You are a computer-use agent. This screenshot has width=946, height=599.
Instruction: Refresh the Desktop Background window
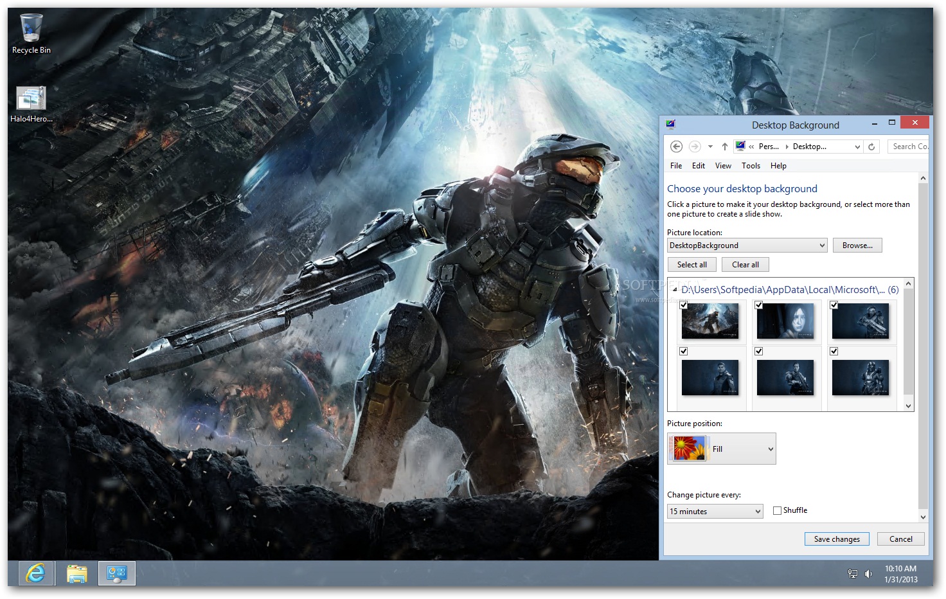pyautogui.click(x=871, y=147)
